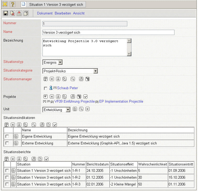Tick the checkbox beside Schaub Peter

[46, 88]
